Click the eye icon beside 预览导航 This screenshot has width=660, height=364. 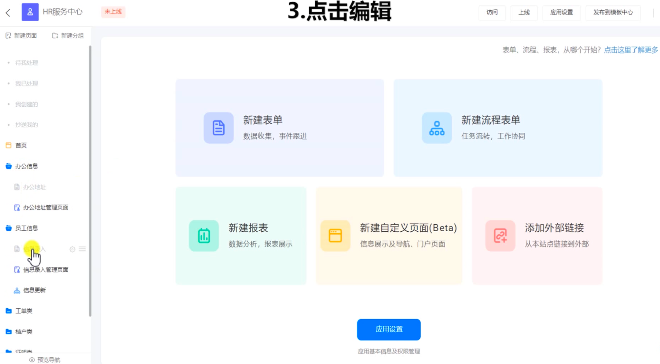[32, 360]
